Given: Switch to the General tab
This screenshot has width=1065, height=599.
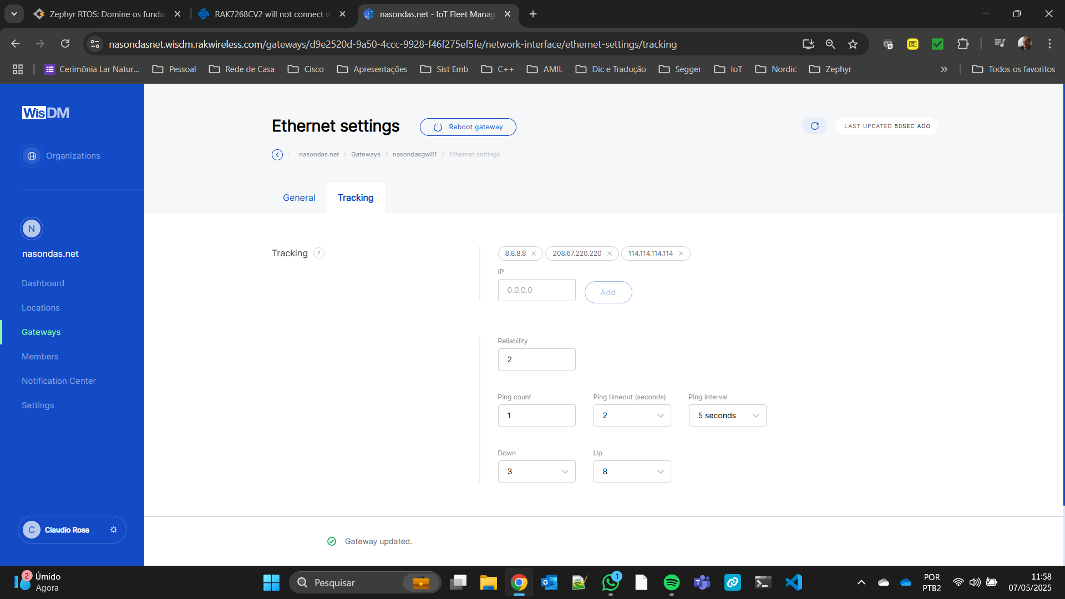Looking at the screenshot, I should coord(299,198).
